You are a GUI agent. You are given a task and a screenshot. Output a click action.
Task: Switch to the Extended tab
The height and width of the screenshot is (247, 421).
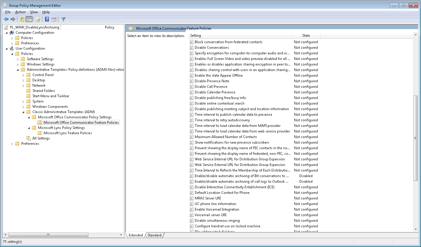136,235
